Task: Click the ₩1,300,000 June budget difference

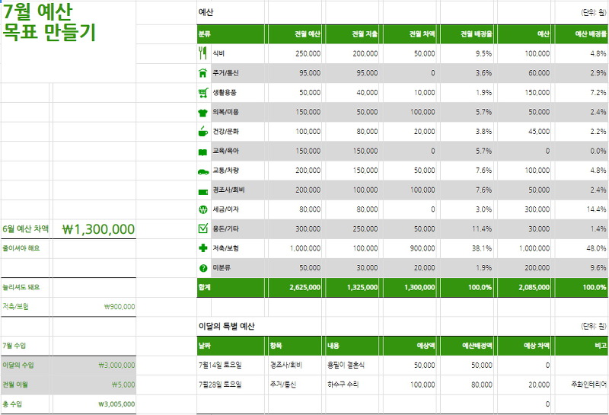Action: pyautogui.click(x=98, y=229)
